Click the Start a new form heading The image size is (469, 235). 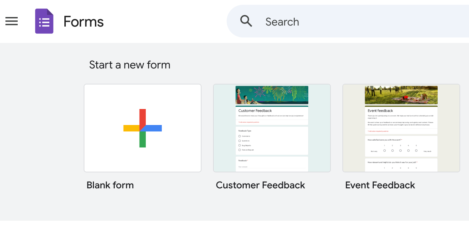(130, 65)
